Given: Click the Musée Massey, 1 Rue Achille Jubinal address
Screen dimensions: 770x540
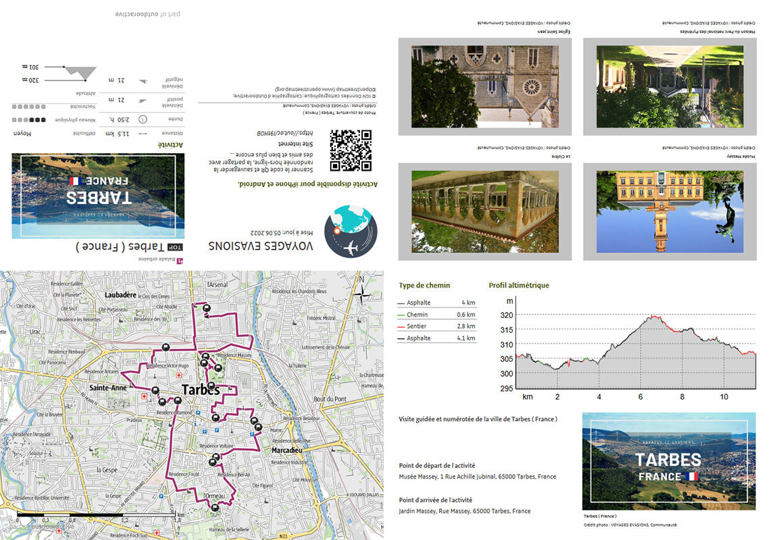Looking at the screenshot, I should [x=478, y=477].
